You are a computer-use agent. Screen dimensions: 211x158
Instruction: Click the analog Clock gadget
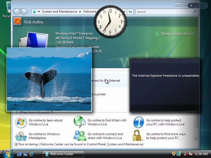coord(110,22)
